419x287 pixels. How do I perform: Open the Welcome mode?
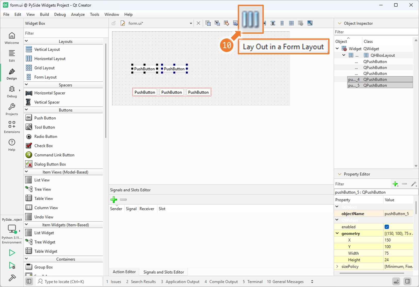point(12,38)
